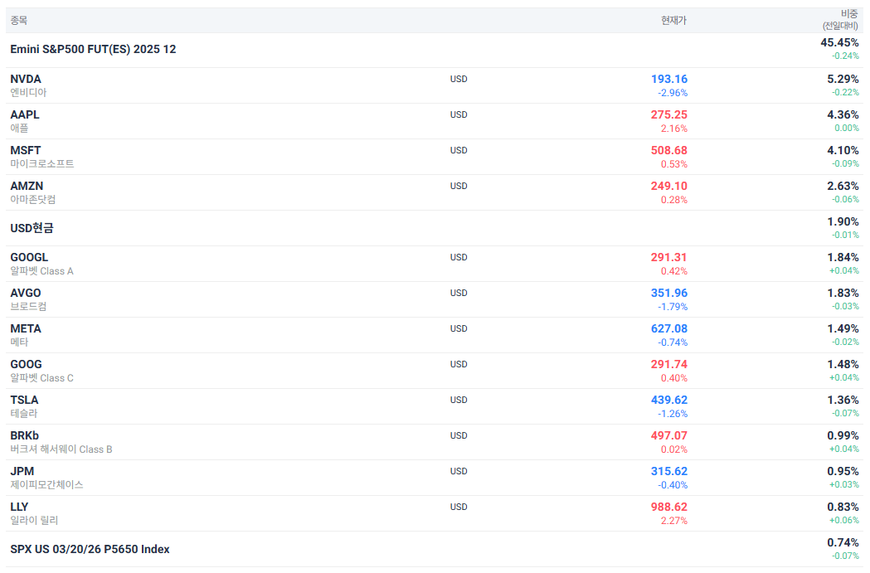The width and height of the screenshot is (870, 573).
Task: Click BRKb price 497.07
Action: pos(669,435)
